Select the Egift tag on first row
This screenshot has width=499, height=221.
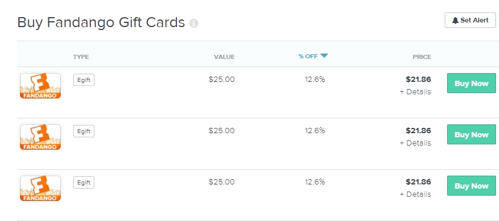(x=84, y=80)
